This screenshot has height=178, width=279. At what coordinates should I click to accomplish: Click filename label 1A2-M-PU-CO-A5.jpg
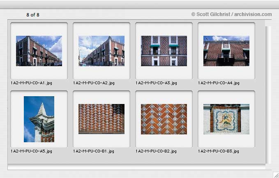point(31,151)
